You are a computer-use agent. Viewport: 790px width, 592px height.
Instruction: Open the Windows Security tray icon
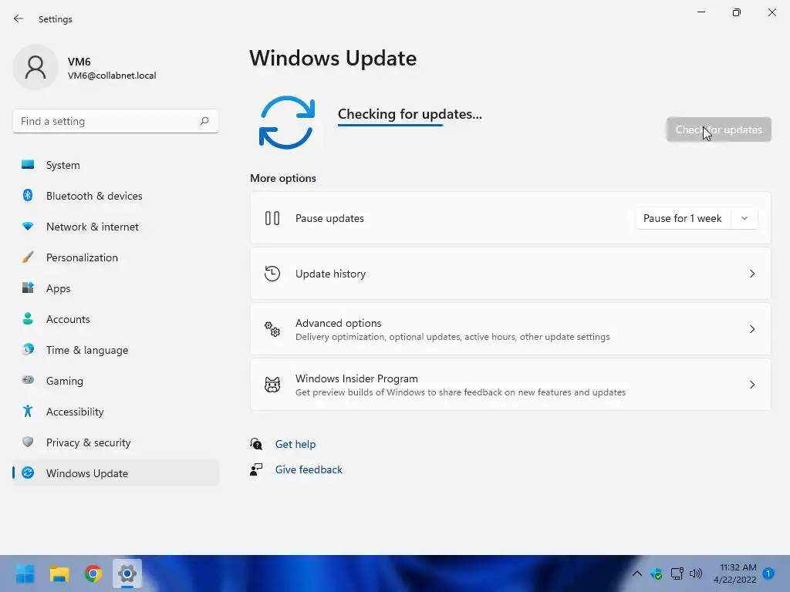[x=657, y=573]
